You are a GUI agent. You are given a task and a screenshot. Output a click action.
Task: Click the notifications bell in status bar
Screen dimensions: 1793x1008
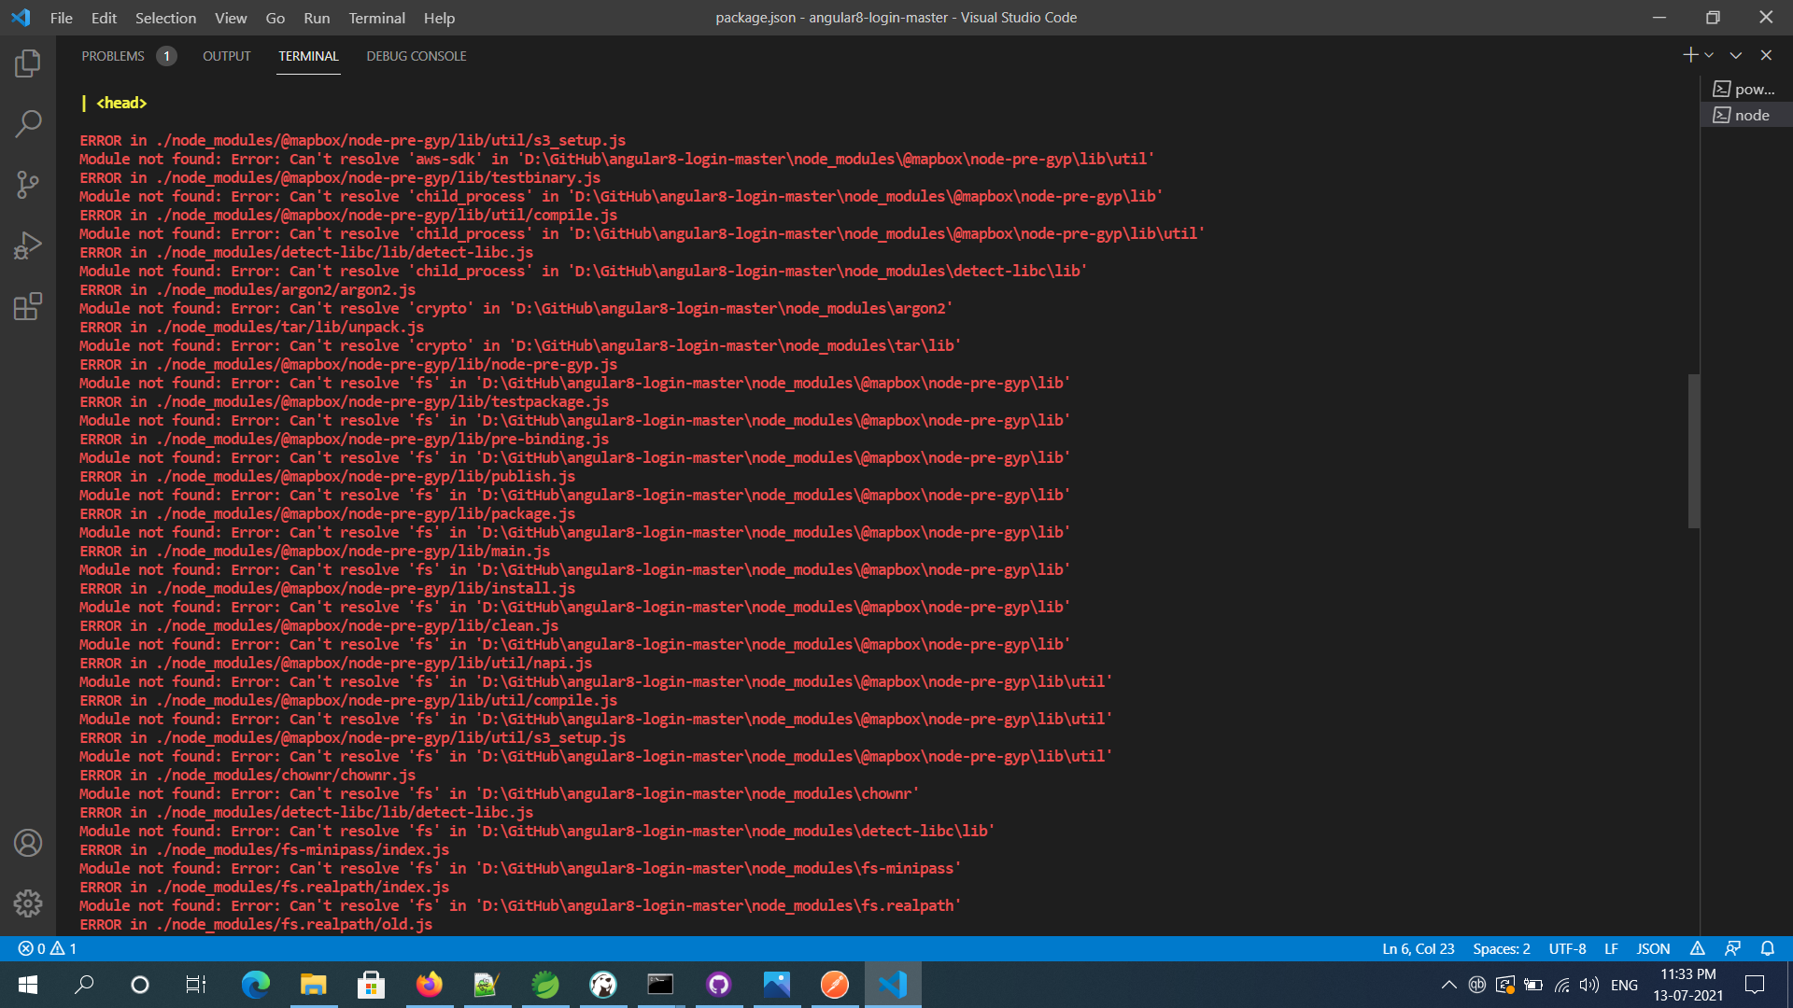(1767, 948)
